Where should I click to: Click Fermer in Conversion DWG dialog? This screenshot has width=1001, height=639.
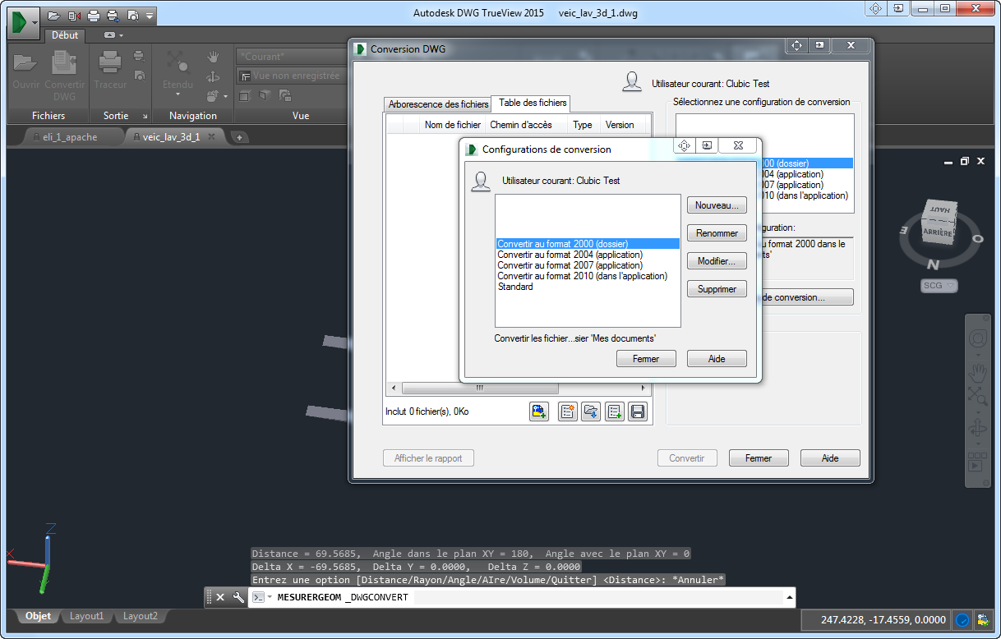(x=758, y=458)
